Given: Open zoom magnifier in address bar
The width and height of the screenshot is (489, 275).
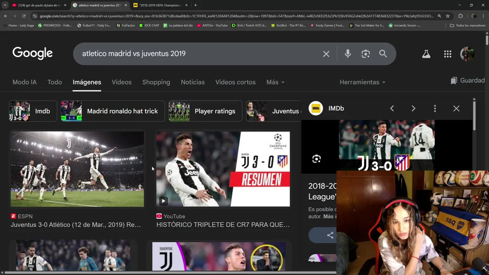Looking at the screenshot, I should 439,16.
